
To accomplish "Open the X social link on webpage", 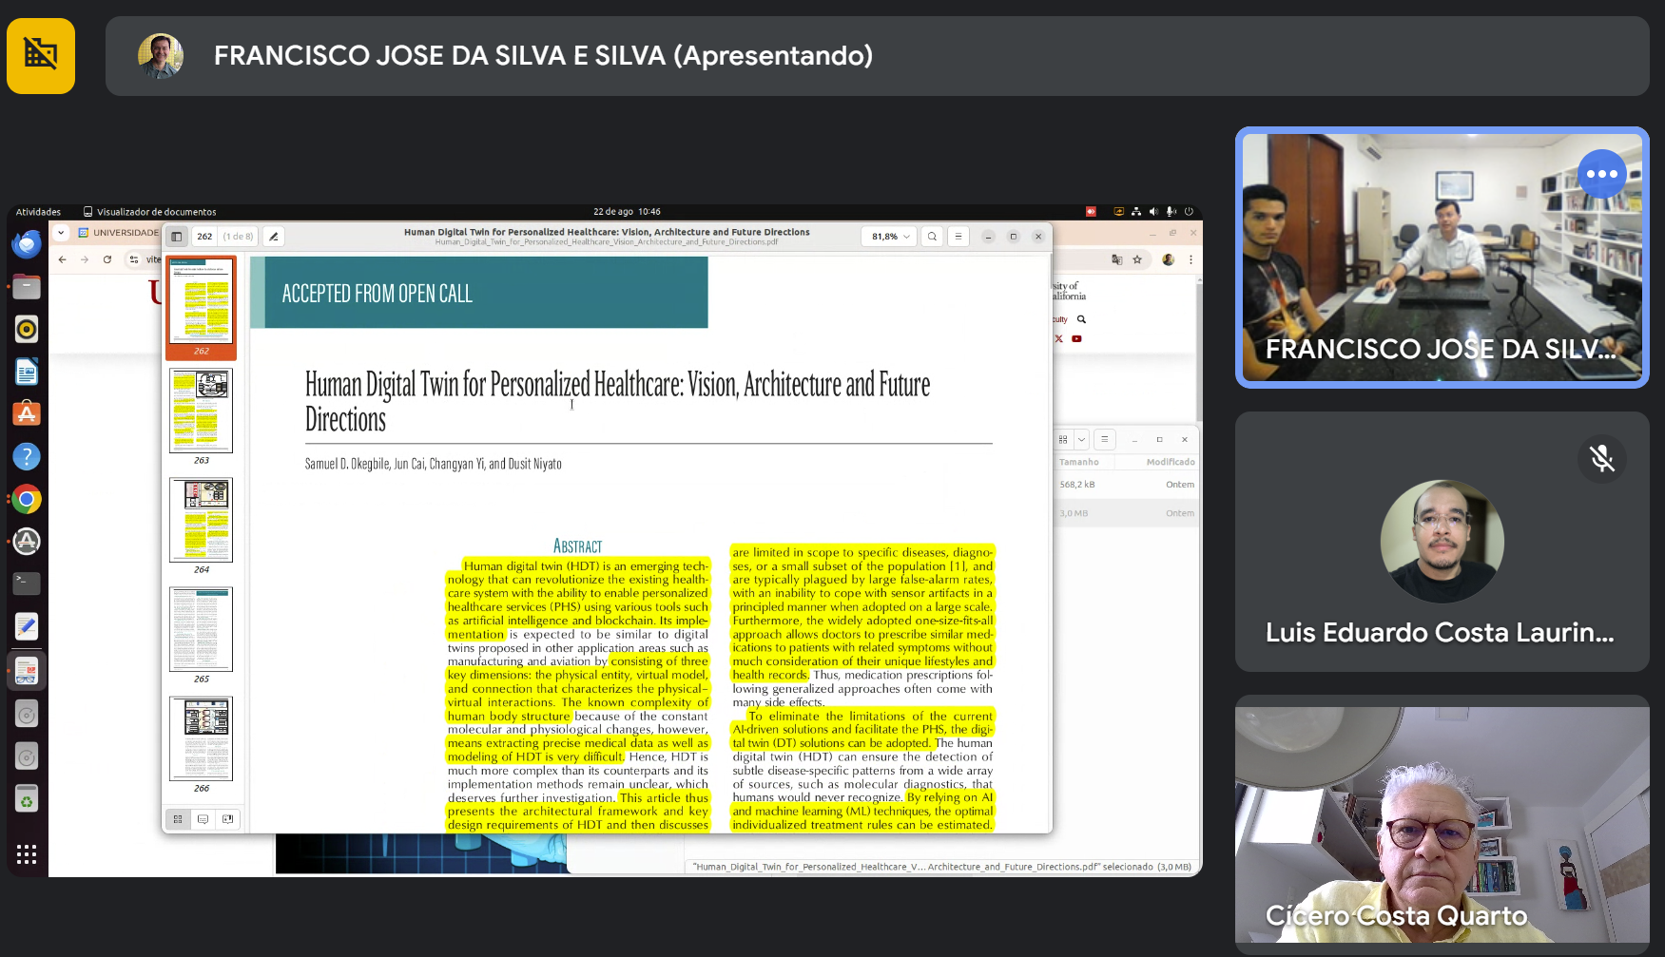I will click(1059, 338).
